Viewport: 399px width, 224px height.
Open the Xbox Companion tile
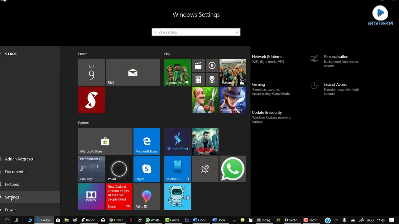point(177,72)
